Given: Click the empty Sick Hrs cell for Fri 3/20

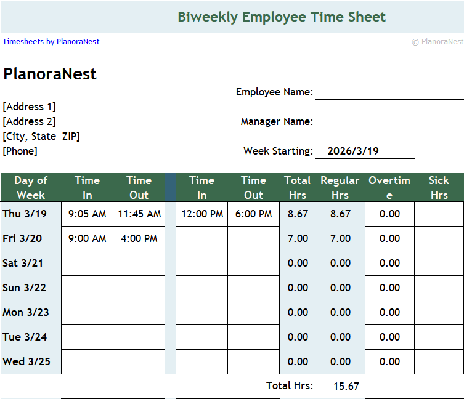Looking at the screenshot, I should pyautogui.click(x=439, y=238).
